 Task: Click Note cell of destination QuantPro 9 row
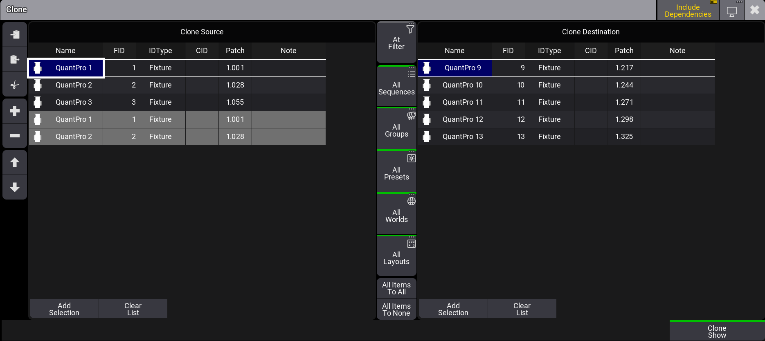677,68
